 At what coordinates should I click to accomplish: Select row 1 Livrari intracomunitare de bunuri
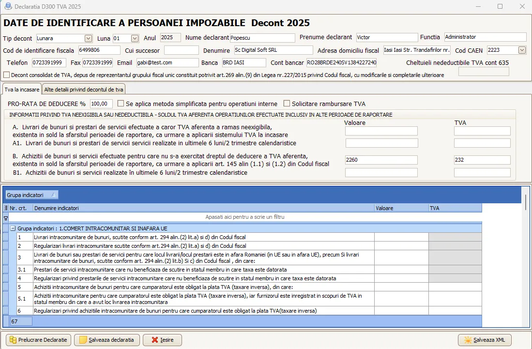pos(249,237)
